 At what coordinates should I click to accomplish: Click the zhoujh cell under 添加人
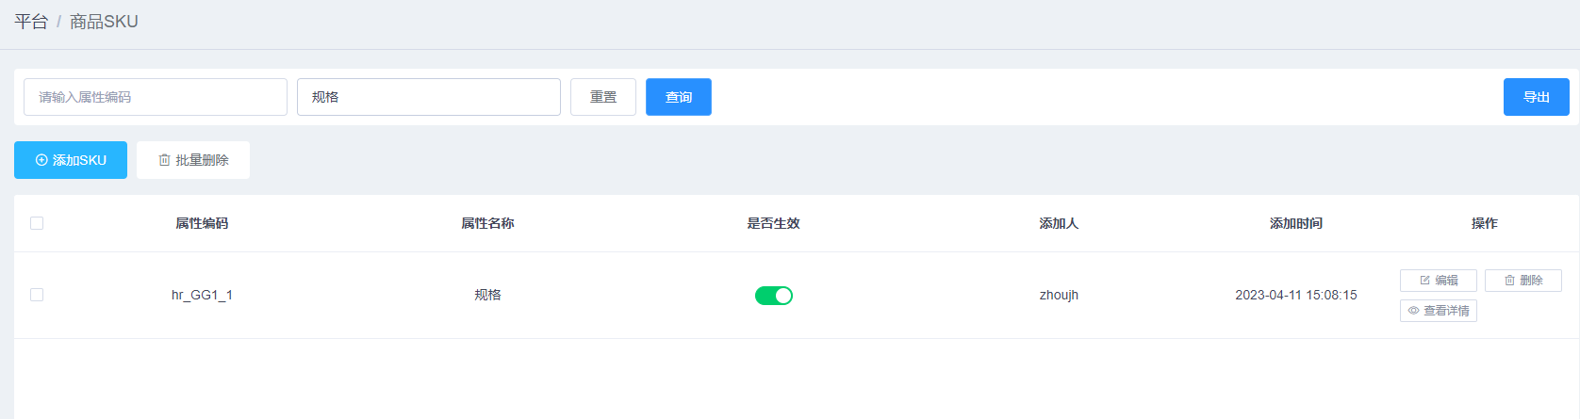tap(1059, 295)
